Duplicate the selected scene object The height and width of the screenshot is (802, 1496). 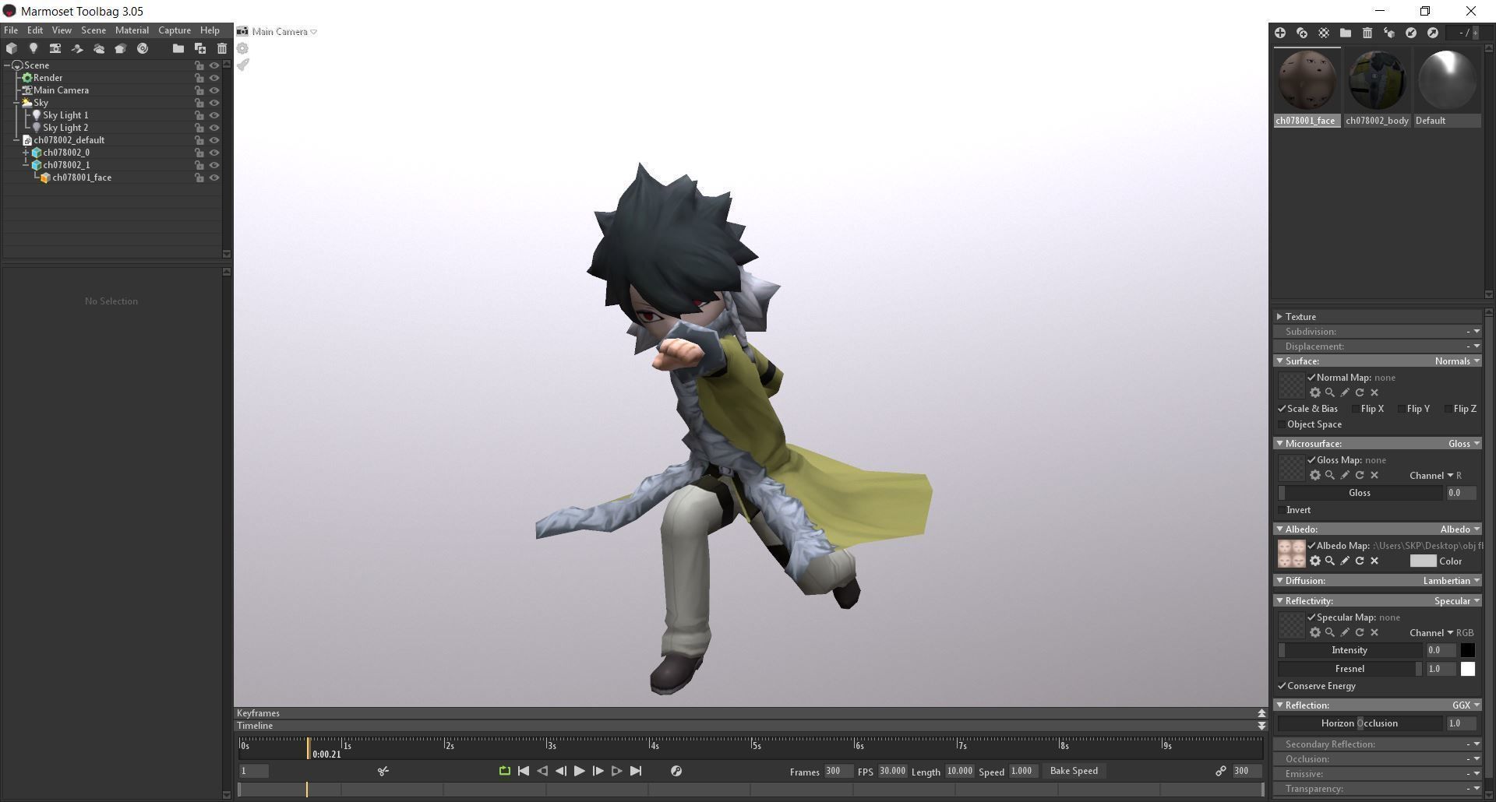(x=200, y=48)
